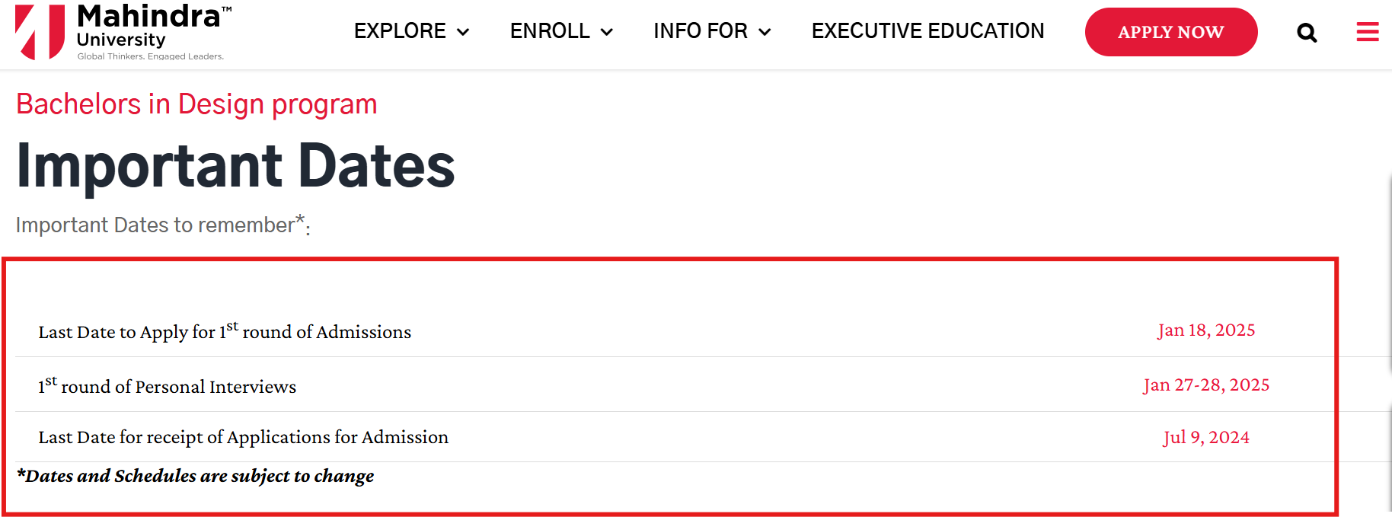Click the Important Dates heading

point(235,164)
